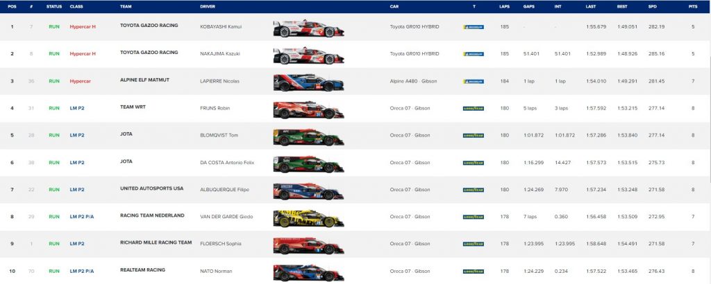Sort by LAST column header

591,7
